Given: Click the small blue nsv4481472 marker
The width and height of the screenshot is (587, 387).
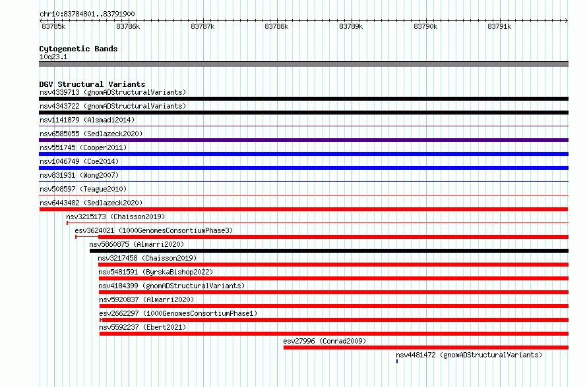Looking at the screenshot, I should [397, 361].
